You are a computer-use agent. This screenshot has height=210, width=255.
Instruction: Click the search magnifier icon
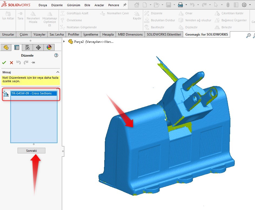pos(248,35)
